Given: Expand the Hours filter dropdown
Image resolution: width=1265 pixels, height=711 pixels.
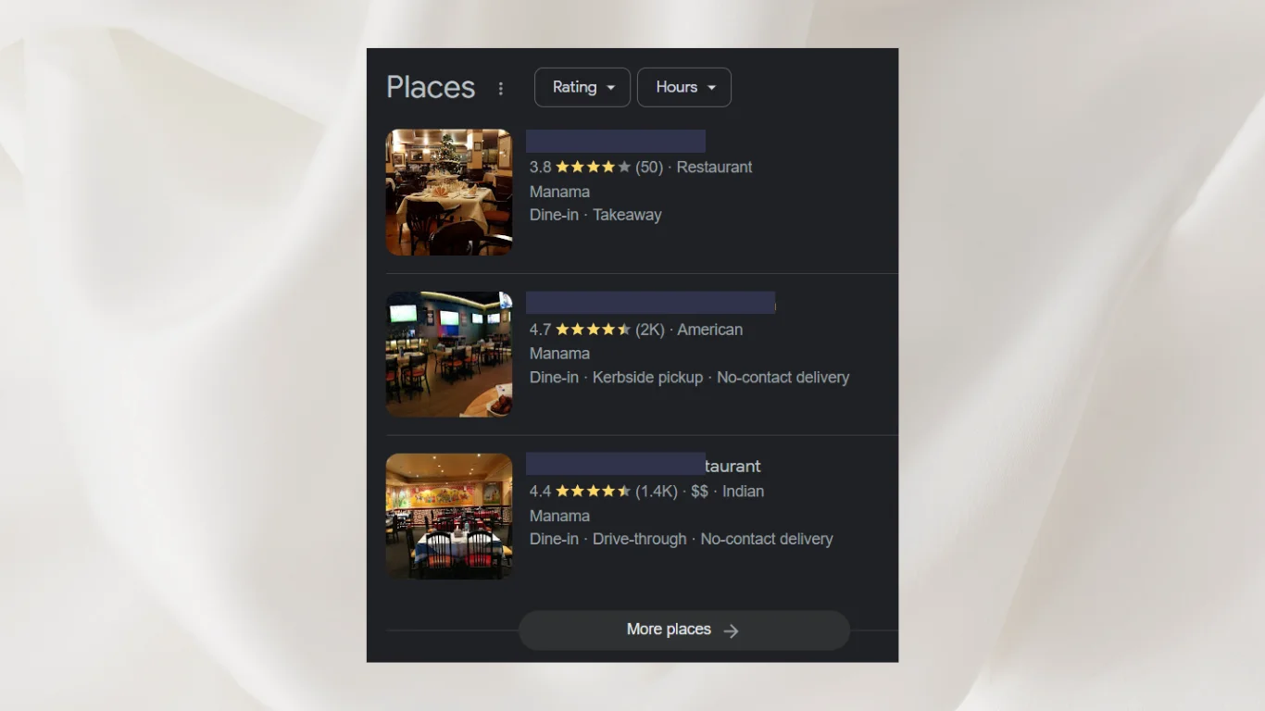Looking at the screenshot, I should [684, 87].
